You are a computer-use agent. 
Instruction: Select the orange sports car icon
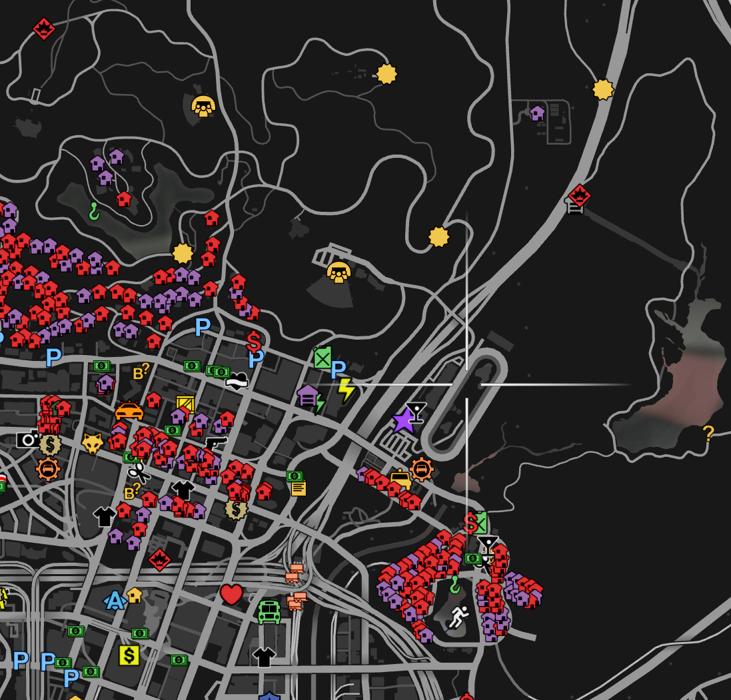coord(129,411)
